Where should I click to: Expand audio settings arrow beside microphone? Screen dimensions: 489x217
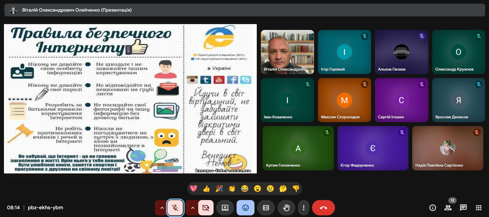point(162,208)
